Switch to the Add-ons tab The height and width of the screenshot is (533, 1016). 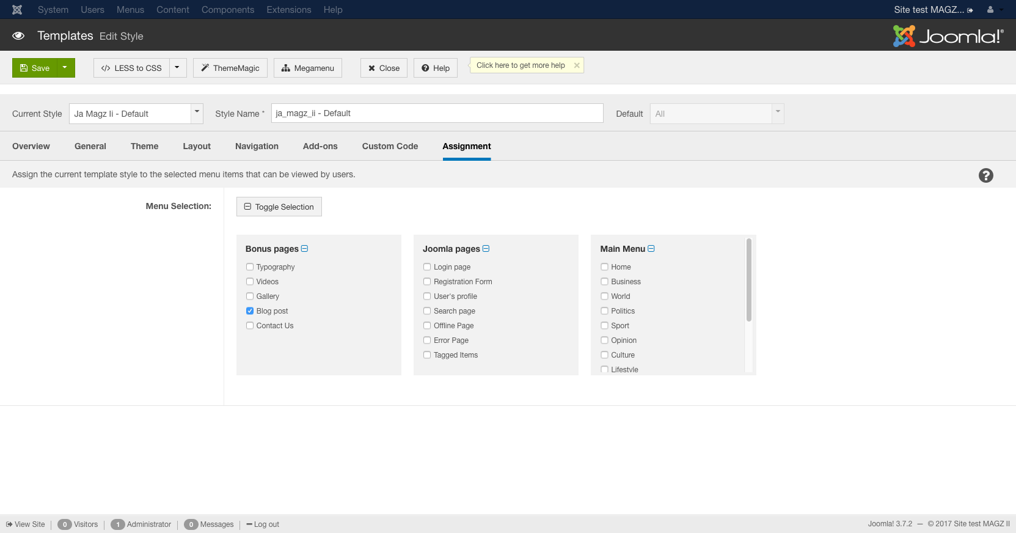coord(320,146)
